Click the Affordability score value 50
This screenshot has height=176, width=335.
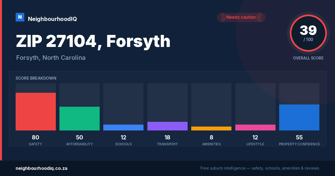coord(80,137)
